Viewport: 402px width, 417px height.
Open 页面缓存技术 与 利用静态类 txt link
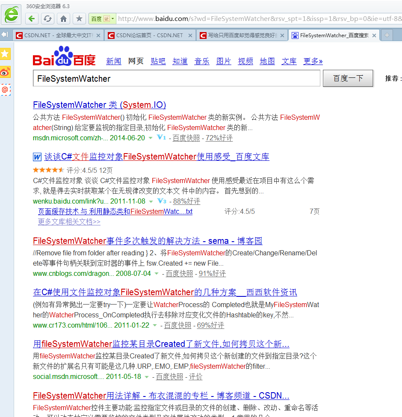(x=115, y=212)
